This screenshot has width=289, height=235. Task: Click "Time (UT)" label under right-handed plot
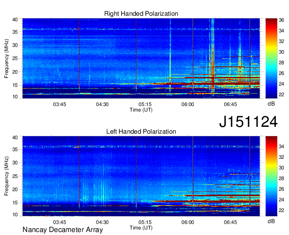click(141, 110)
